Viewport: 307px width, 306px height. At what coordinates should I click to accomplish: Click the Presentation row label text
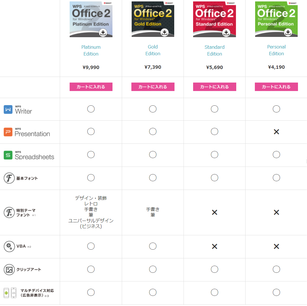coord(32,133)
